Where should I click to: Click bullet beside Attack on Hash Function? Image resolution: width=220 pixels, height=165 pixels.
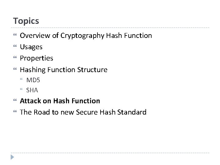(x=15, y=100)
